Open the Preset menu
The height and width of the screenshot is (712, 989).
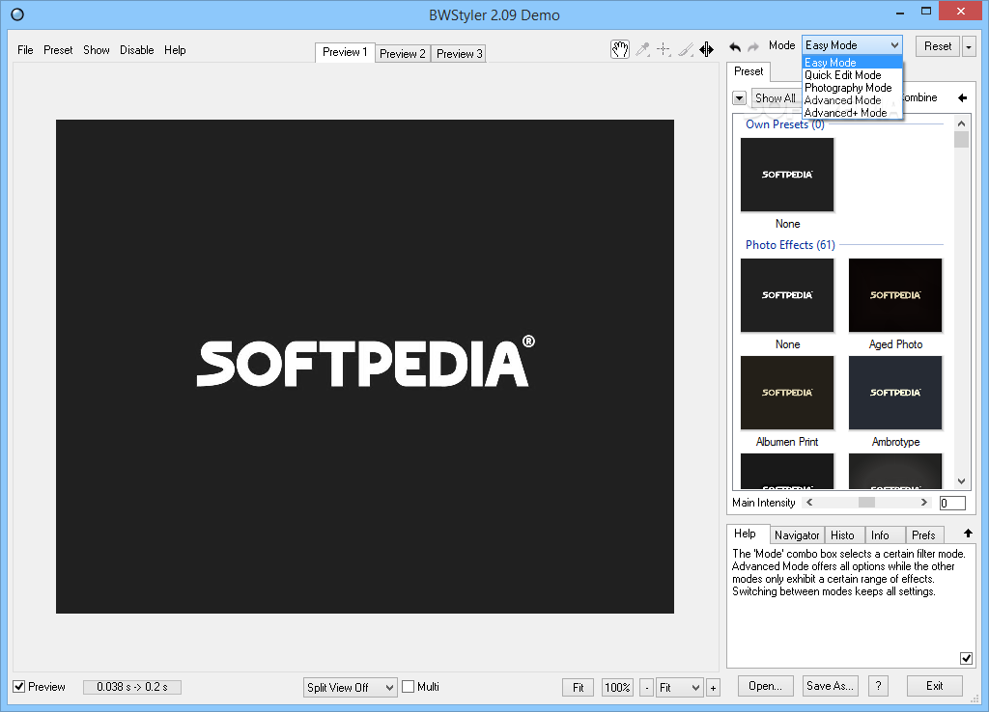[58, 50]
